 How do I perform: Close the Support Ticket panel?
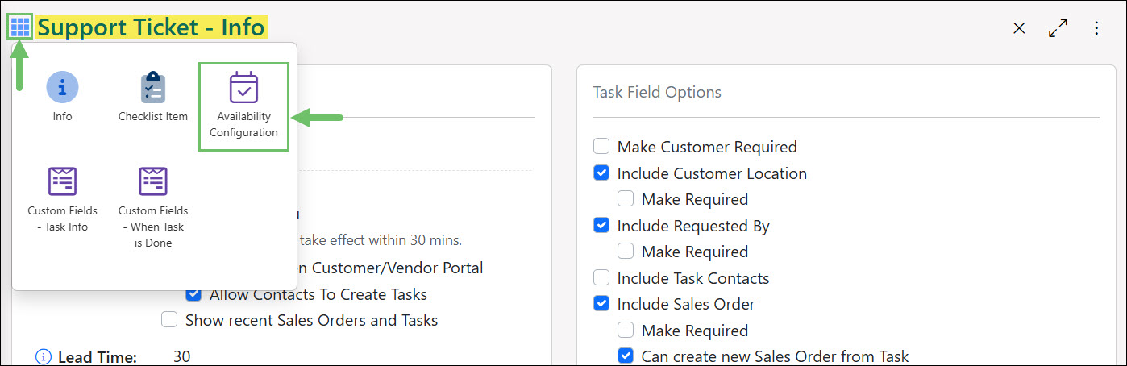[1019, 28]
